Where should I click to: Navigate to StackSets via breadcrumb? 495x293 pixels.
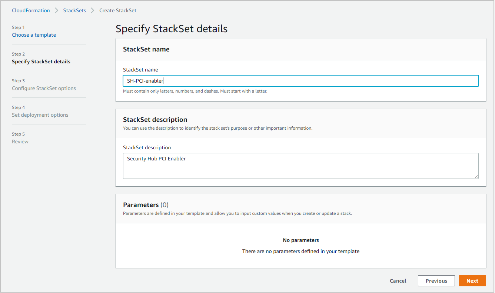click(74, 10)
